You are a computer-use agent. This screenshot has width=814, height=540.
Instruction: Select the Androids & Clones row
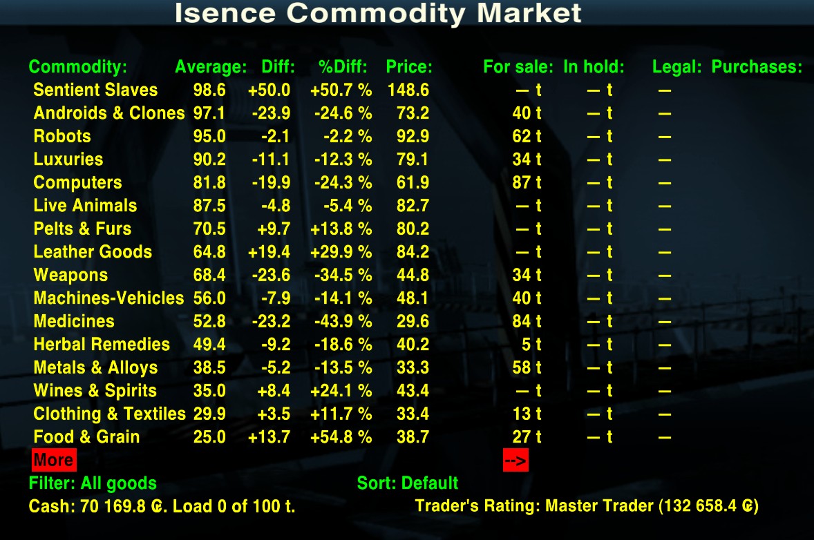(109, 113)
